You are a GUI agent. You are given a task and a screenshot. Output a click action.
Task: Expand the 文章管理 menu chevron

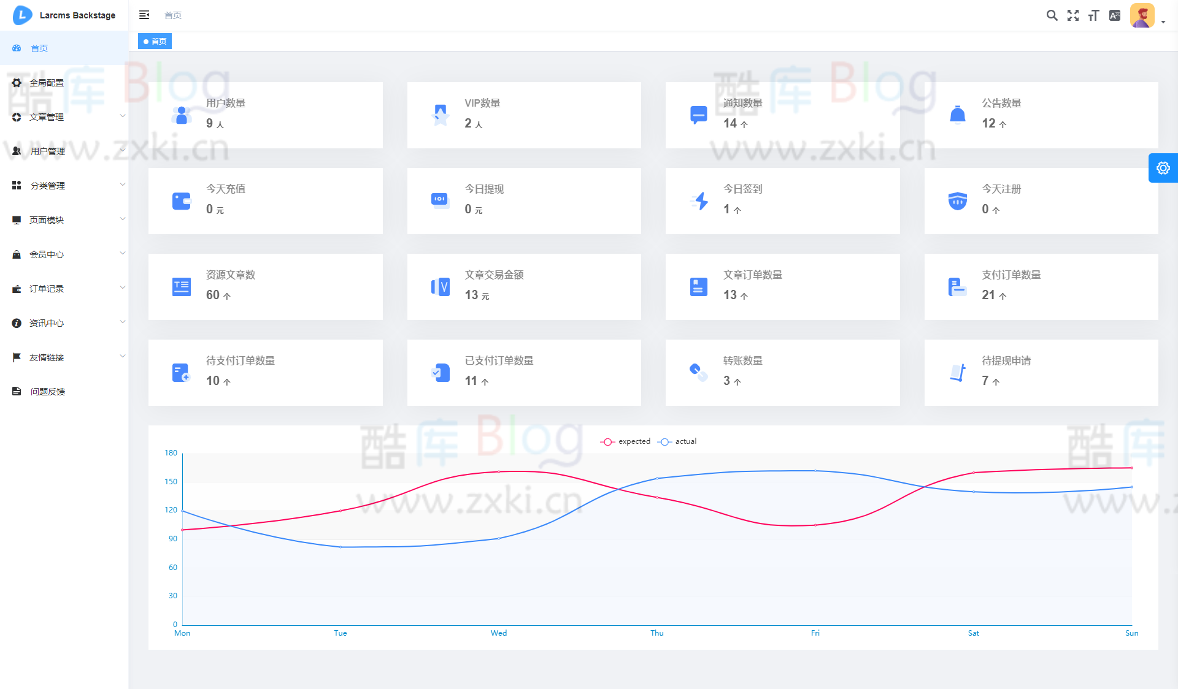(x=123, y=116)
